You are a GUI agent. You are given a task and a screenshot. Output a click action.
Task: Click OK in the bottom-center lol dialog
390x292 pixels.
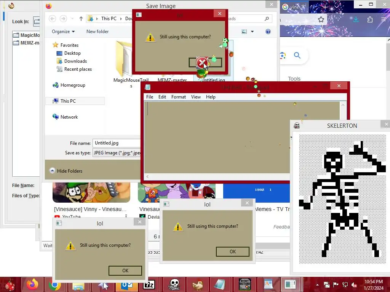click(x=233, y=252)
